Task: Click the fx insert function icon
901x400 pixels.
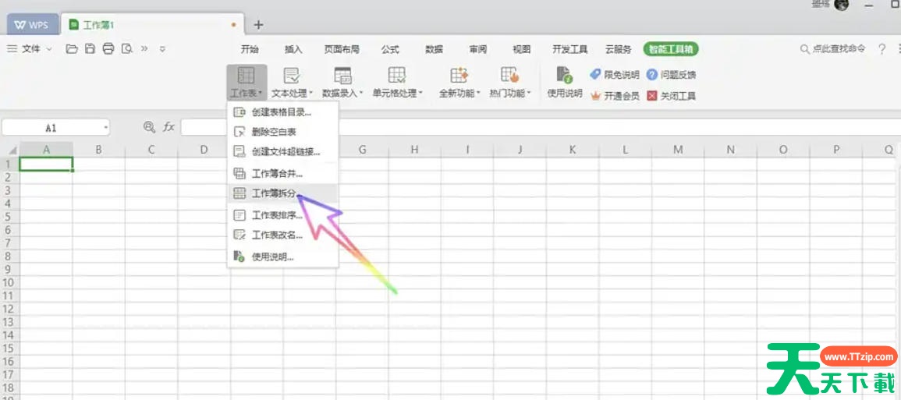Action: 168,127
